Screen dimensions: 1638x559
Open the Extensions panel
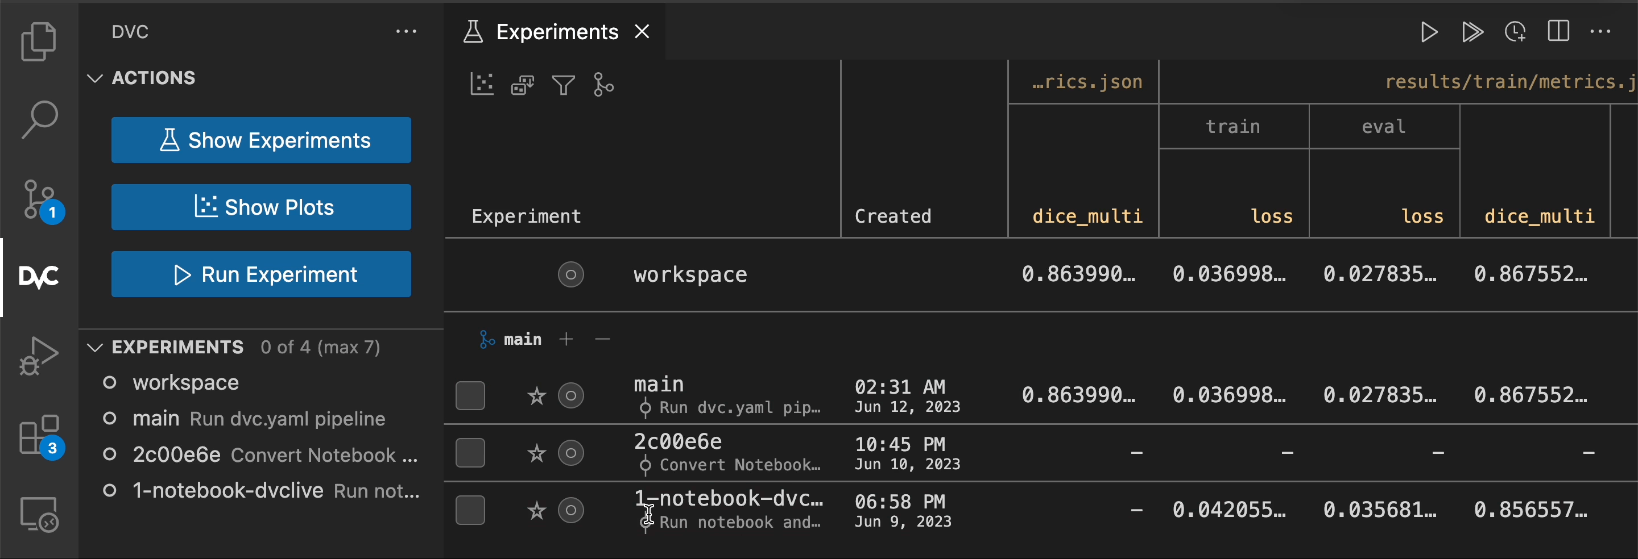pyautogui.click(x=39, y=435)
